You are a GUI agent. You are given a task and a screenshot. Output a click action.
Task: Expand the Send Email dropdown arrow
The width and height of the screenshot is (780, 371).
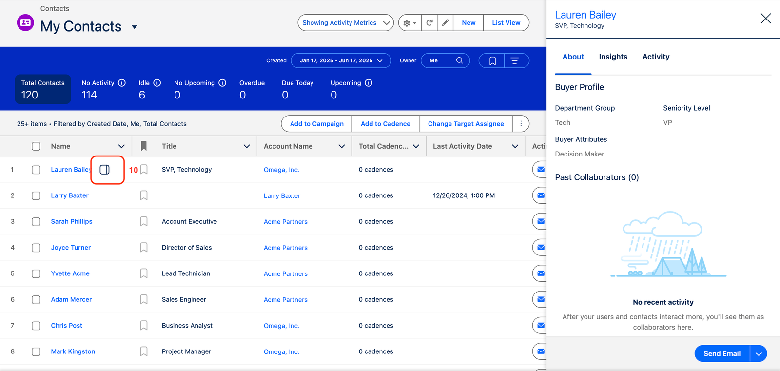pos(759,354)
